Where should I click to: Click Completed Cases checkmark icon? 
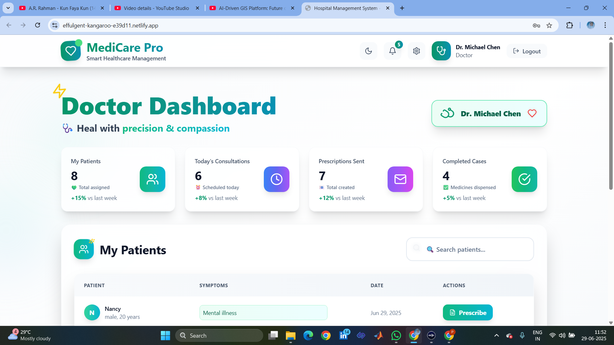[x=524, y=179]
